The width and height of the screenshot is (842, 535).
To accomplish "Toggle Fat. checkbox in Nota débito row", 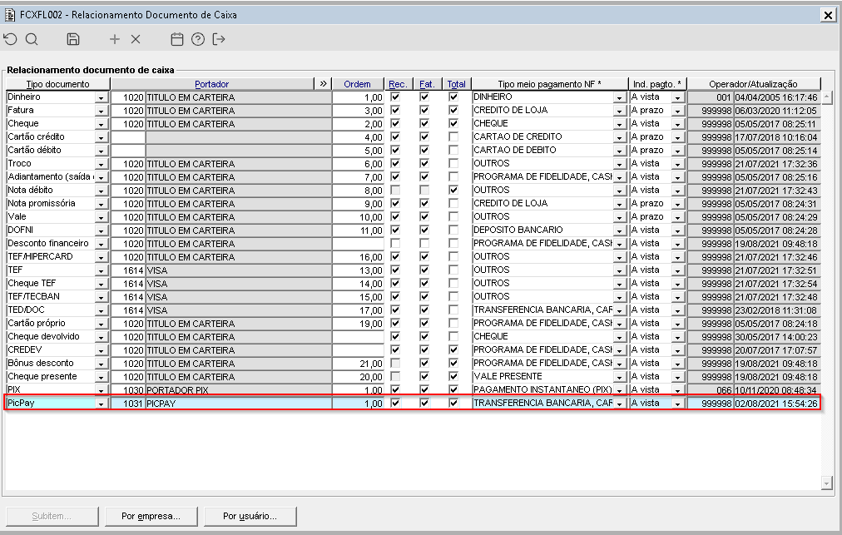I will [424, 191].
